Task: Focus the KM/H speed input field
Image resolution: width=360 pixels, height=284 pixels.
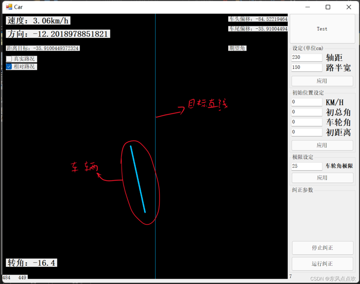Action: (x=307, y=102)
